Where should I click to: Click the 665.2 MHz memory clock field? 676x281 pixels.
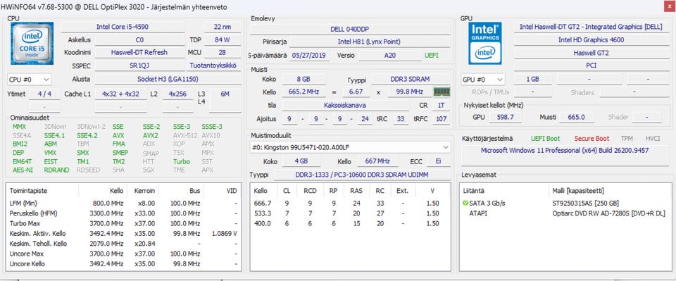coord(304,92)
